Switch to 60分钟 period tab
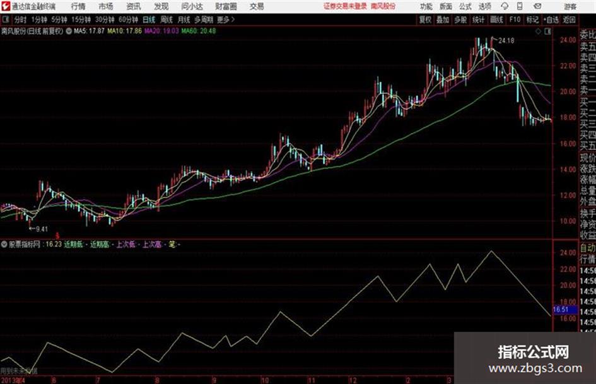The image size is (596, 384). [x=128, y=20]
